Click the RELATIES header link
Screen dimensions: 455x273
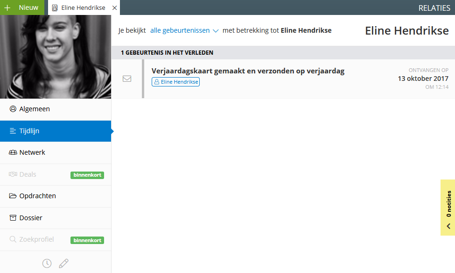pyautogui.click(x=434, y=8)
